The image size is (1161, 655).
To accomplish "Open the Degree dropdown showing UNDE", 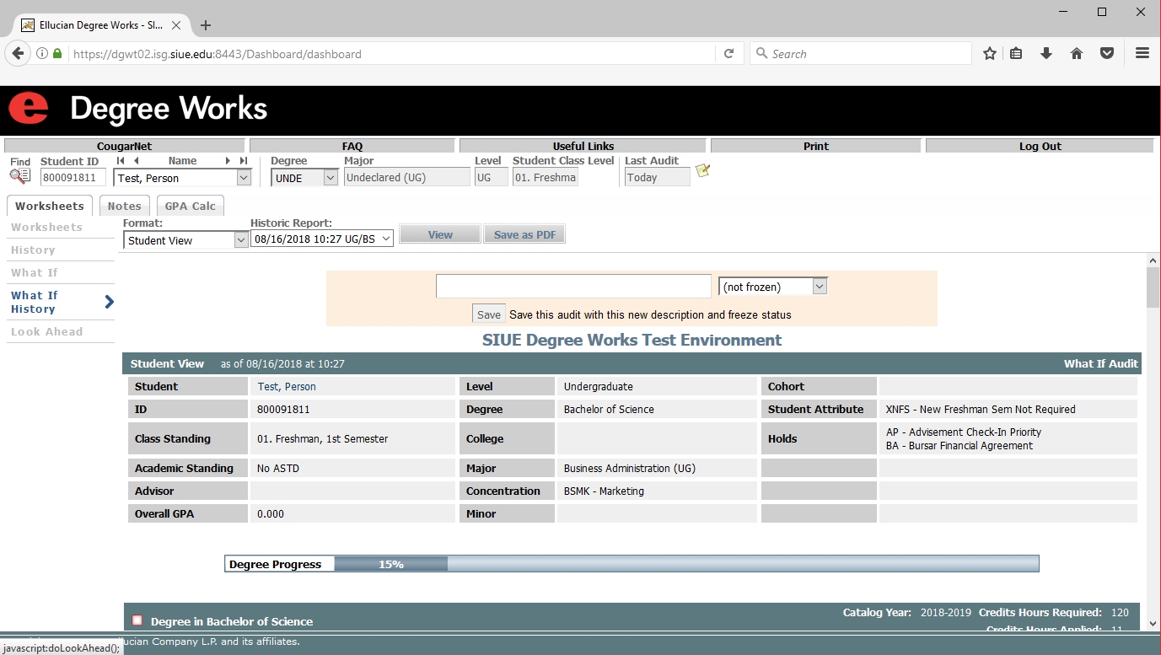I will point(304,177).
